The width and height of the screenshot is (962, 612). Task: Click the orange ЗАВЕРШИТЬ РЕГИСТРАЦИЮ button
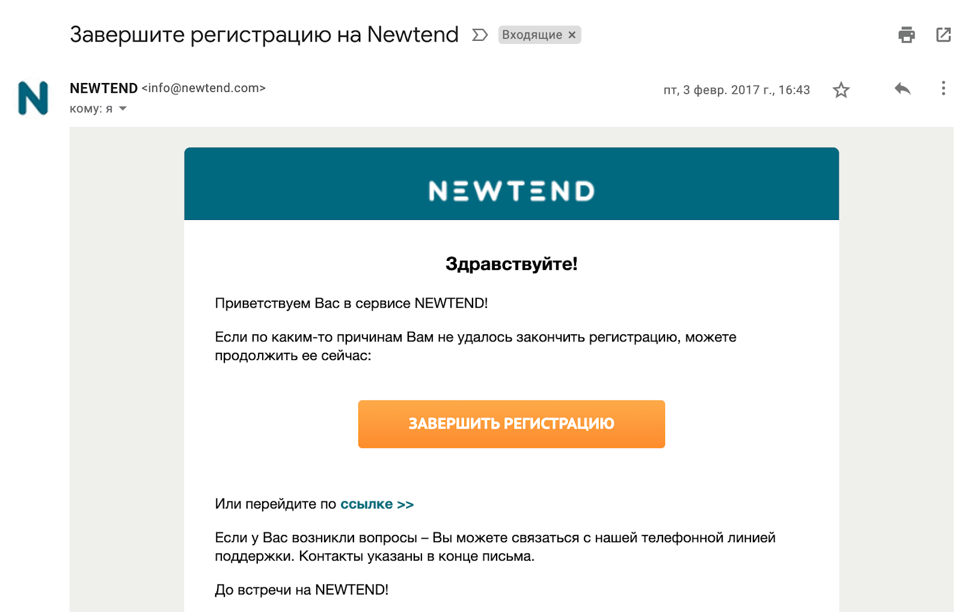(512, 424)
